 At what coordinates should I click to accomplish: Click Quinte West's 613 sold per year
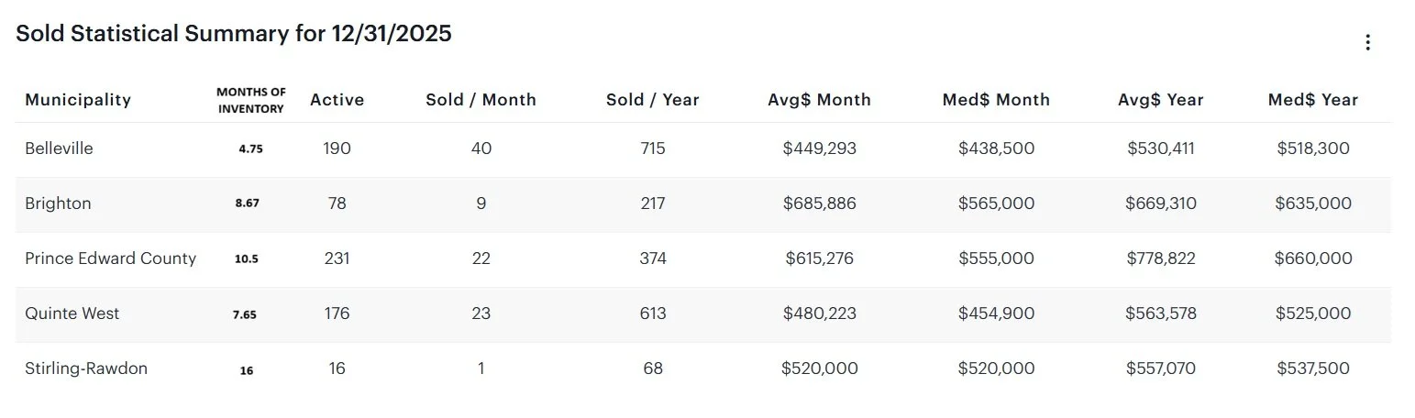(652, 313)
